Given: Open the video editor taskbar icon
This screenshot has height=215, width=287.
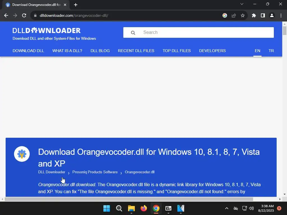Looking at the screenshot, I should pyautogui.click(x=181, y=208).
